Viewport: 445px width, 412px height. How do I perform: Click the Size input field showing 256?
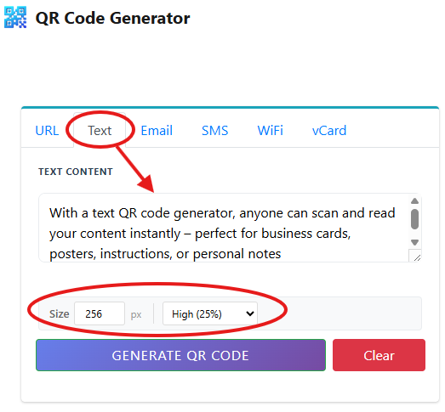(100, 313)
